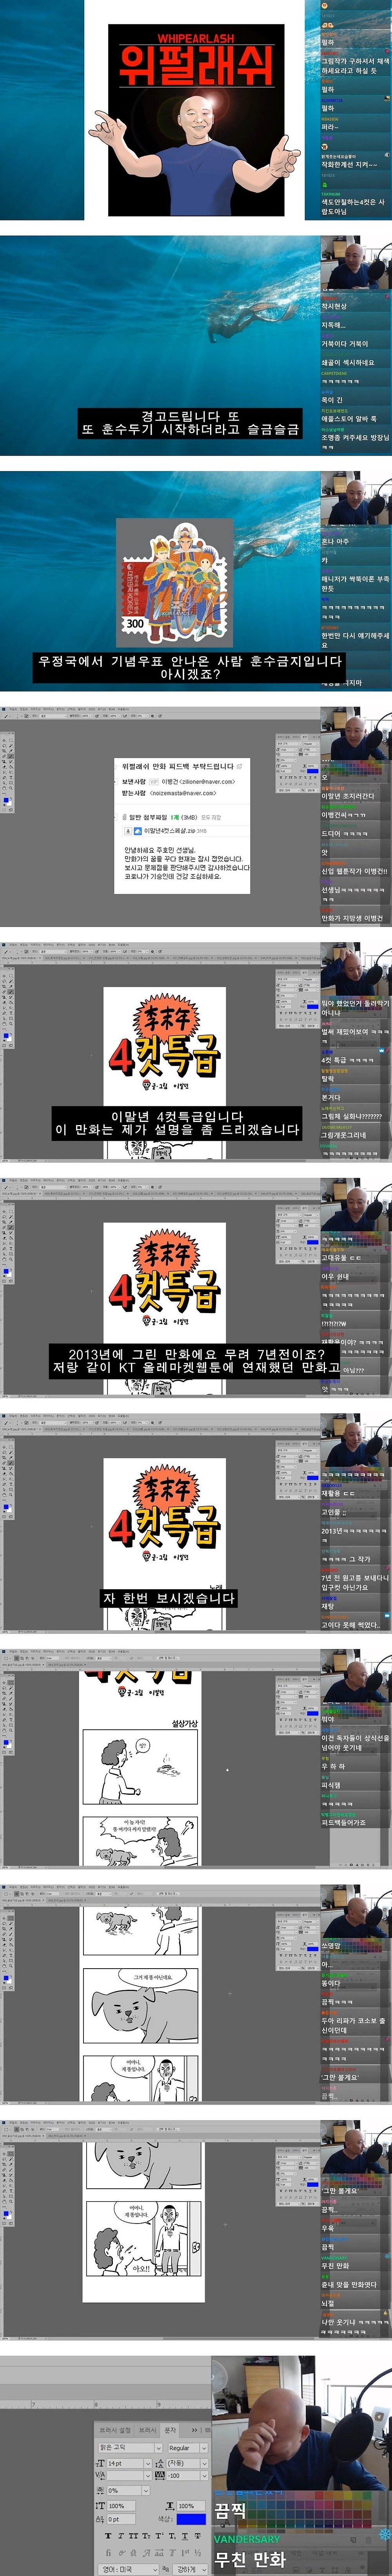Image resolution: width=392 pixels, height=2576 pixels.
Task: Click the horizontal scale T icon
Action: [170, 2506]
